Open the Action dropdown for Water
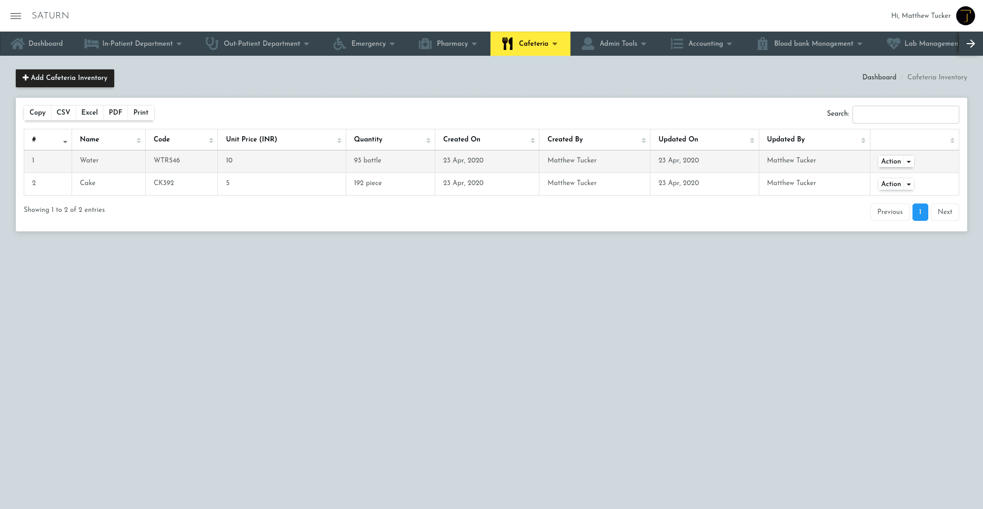Image resolution: width=983 pixels, height=509 pixels. 895,161
